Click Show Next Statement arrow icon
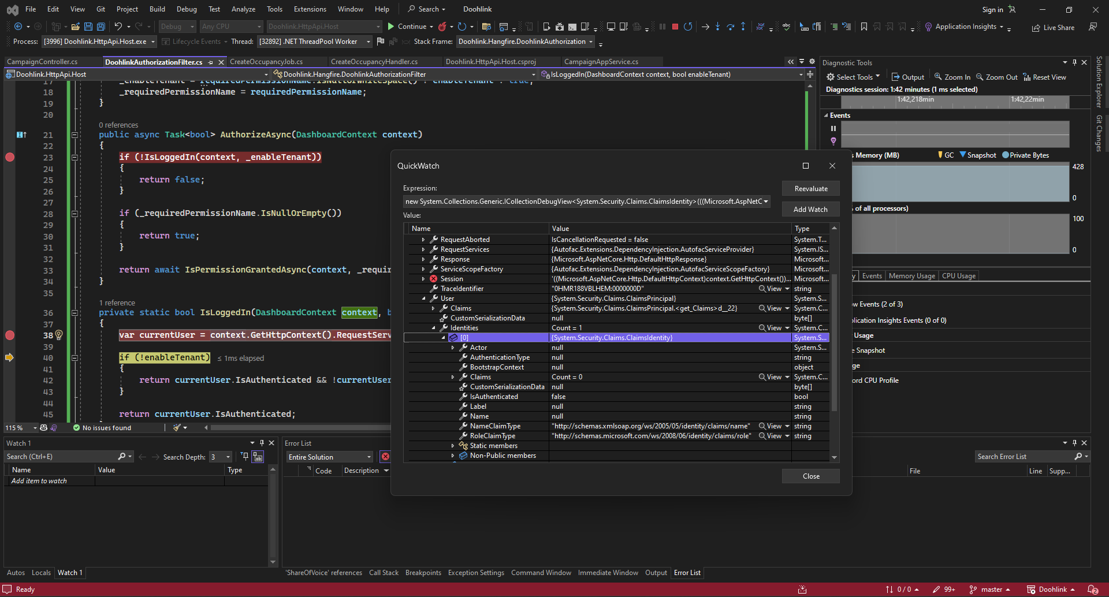This screenshot has height=597, width=1109. pyautogui.click(x=705, y=27)
